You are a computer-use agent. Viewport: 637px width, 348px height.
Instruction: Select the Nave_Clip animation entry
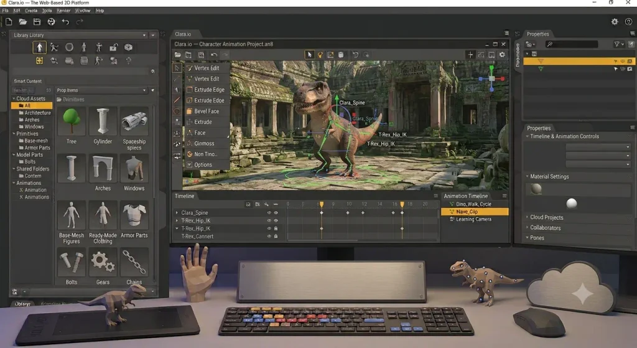[475, 212]
